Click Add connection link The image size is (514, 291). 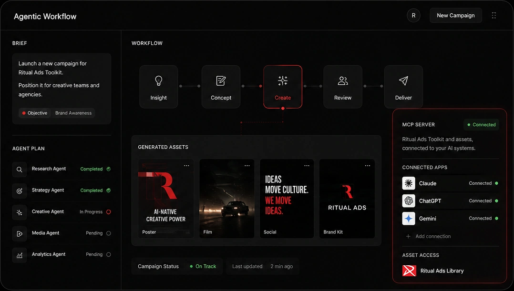pyautogui.click(x=433, y=236)
